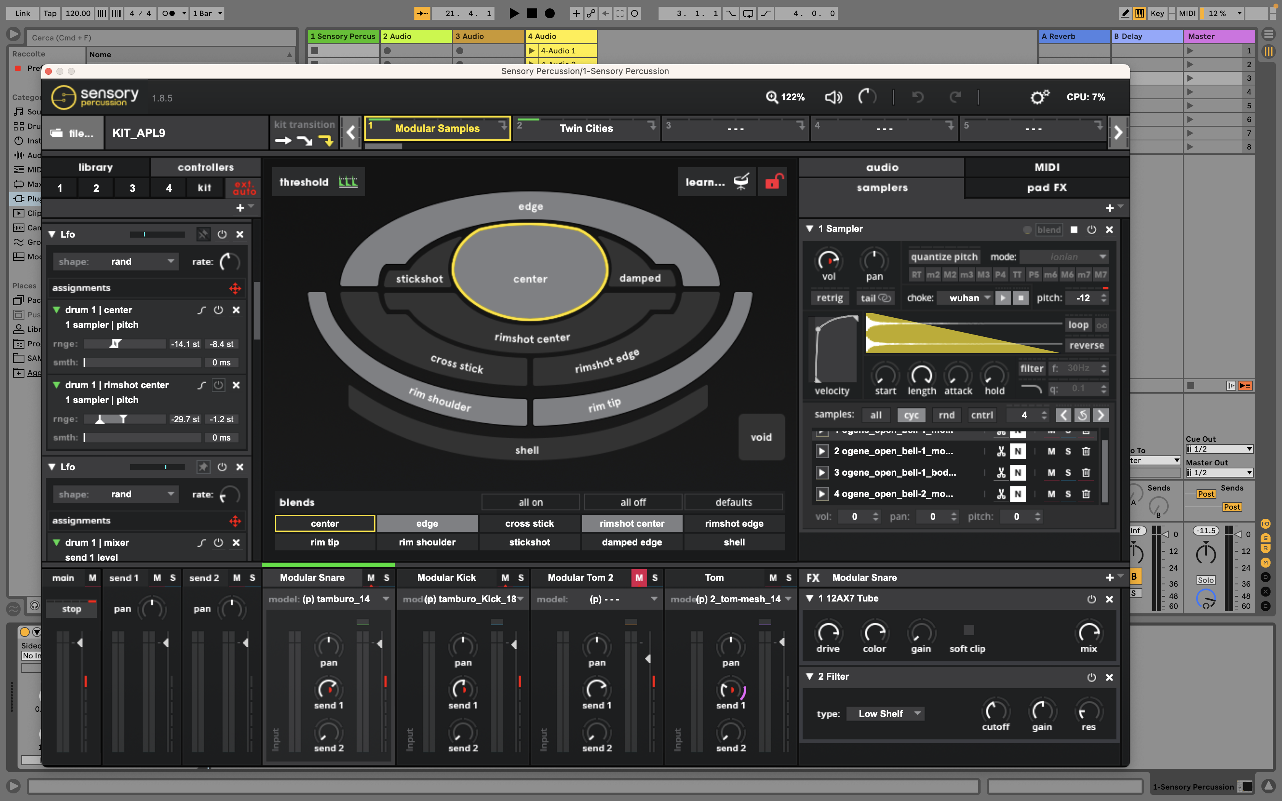Mute the Modular Tom 2 channel

pyautogui.click(x=639, y=577)
